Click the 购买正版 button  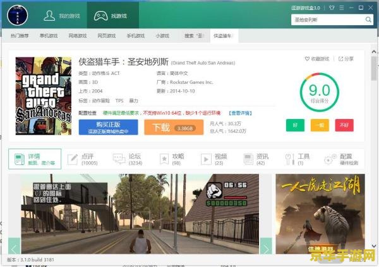pyautogui.click(x=108, y=127)
